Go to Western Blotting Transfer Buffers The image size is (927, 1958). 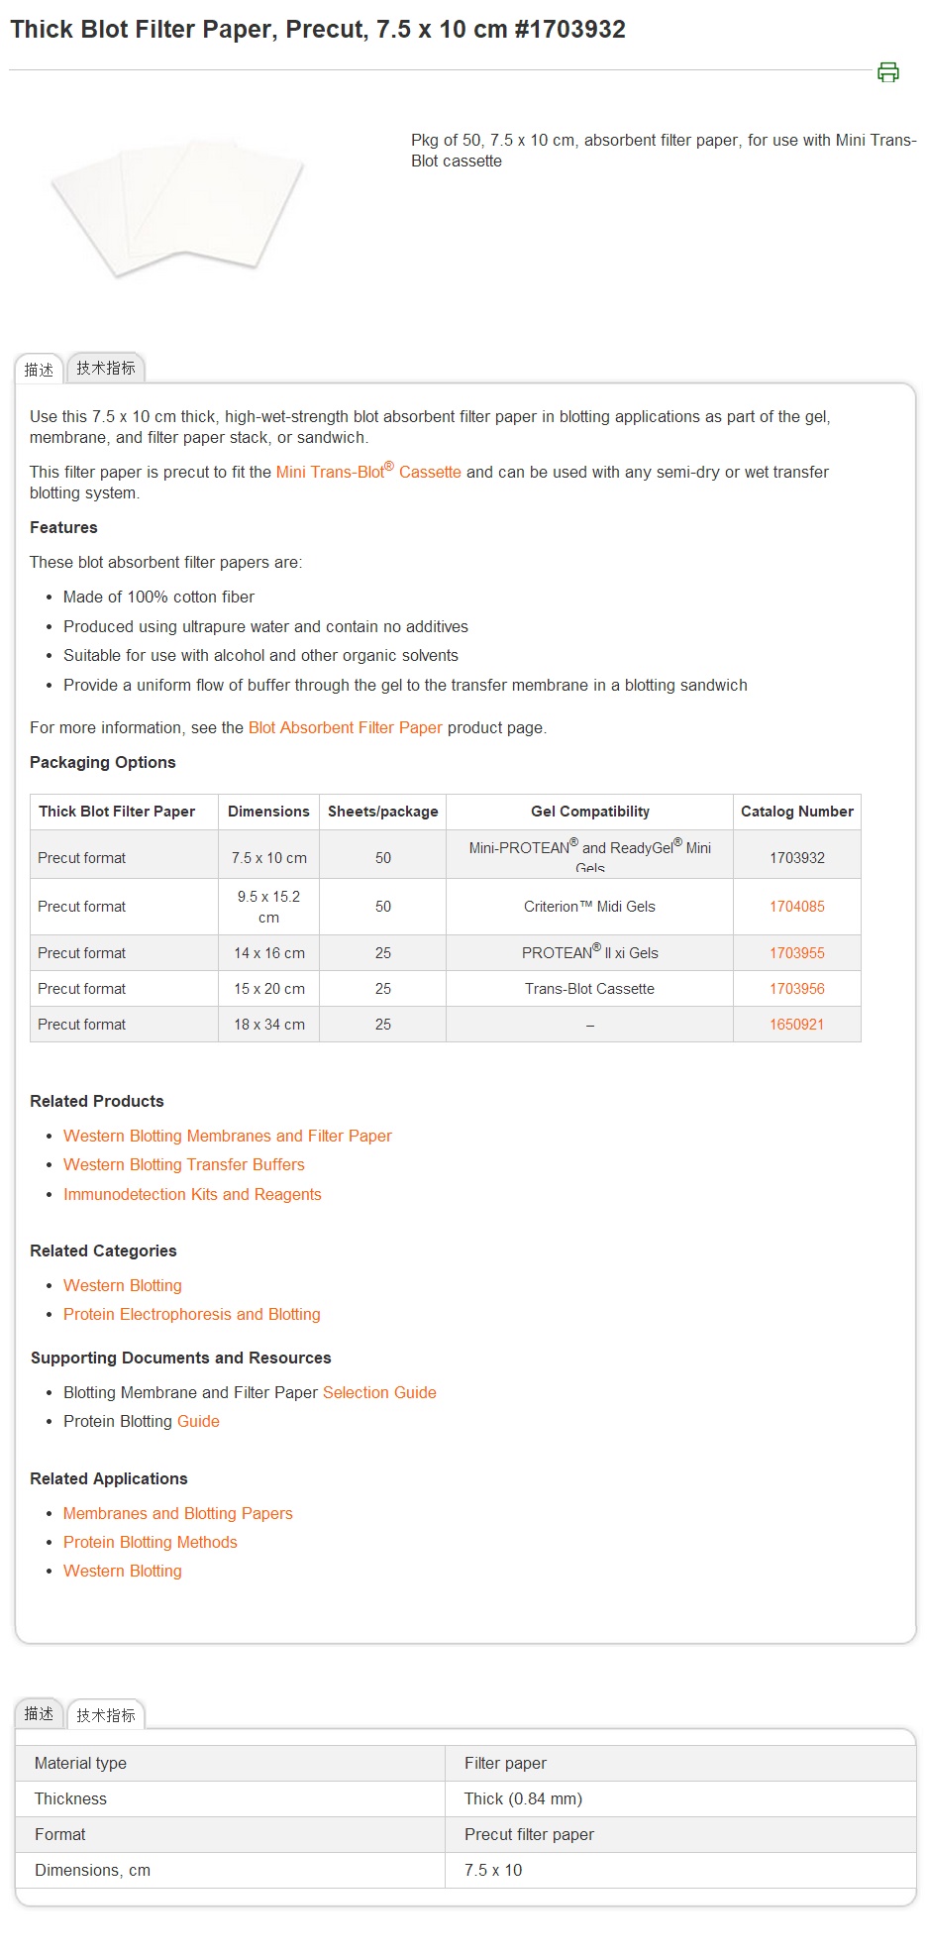click(x=183, y=1164)
